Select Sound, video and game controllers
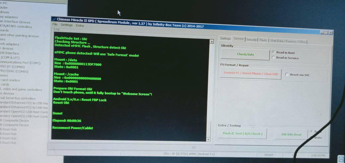Image resolution: width=345 pixels, height=163 pixels. [x=21, y=89]
